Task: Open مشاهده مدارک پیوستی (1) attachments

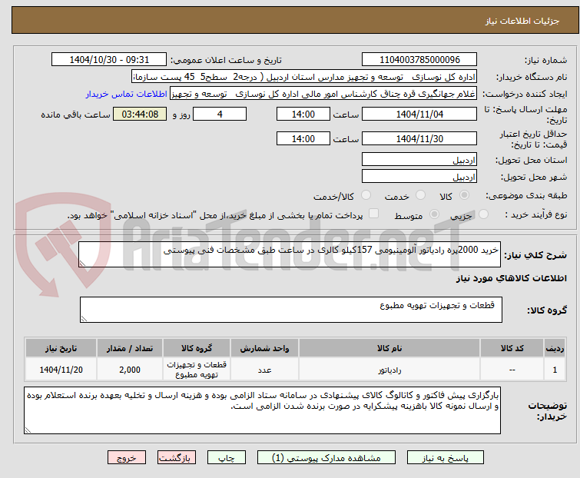Action: [326, 458]
